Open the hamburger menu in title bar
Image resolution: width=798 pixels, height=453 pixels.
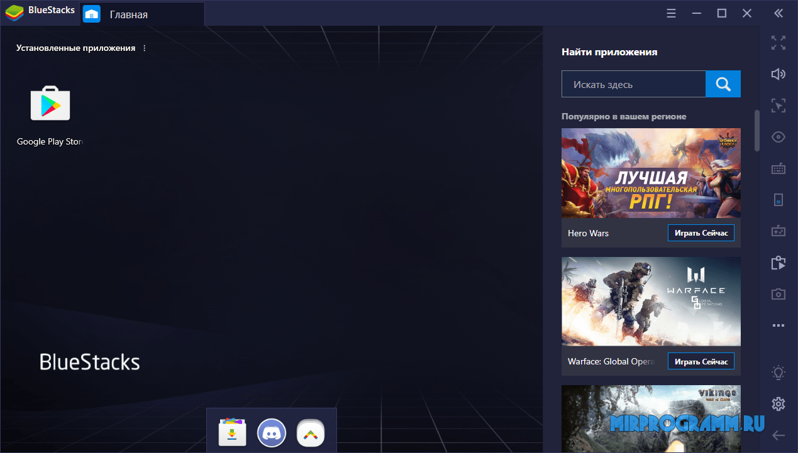click(672, 13)
